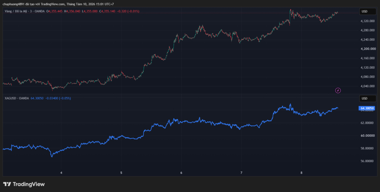Image resolution: width=380 pixels, height=192 pixels.
Task: Click the 4,280.000 price axis label
Action: point(368,30)
